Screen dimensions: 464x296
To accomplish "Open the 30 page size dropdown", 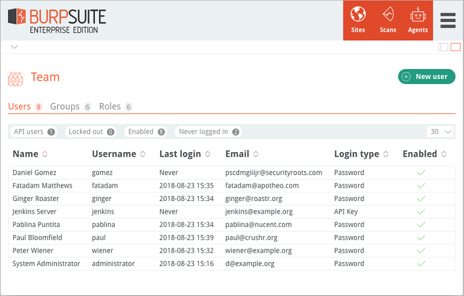I will [x=440, y=131].
